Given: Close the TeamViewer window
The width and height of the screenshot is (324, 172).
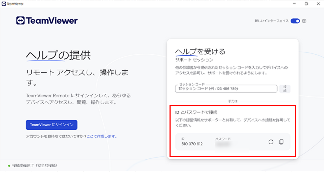Looking at the screenshot, I should 318,4.
